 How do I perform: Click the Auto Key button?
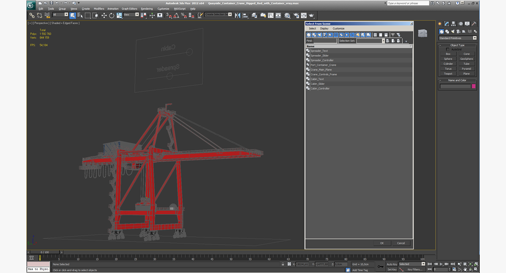[x=392, y=264]
